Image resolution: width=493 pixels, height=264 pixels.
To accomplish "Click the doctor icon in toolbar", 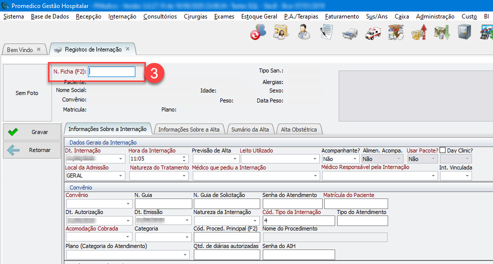I will [x=303, y=33].
